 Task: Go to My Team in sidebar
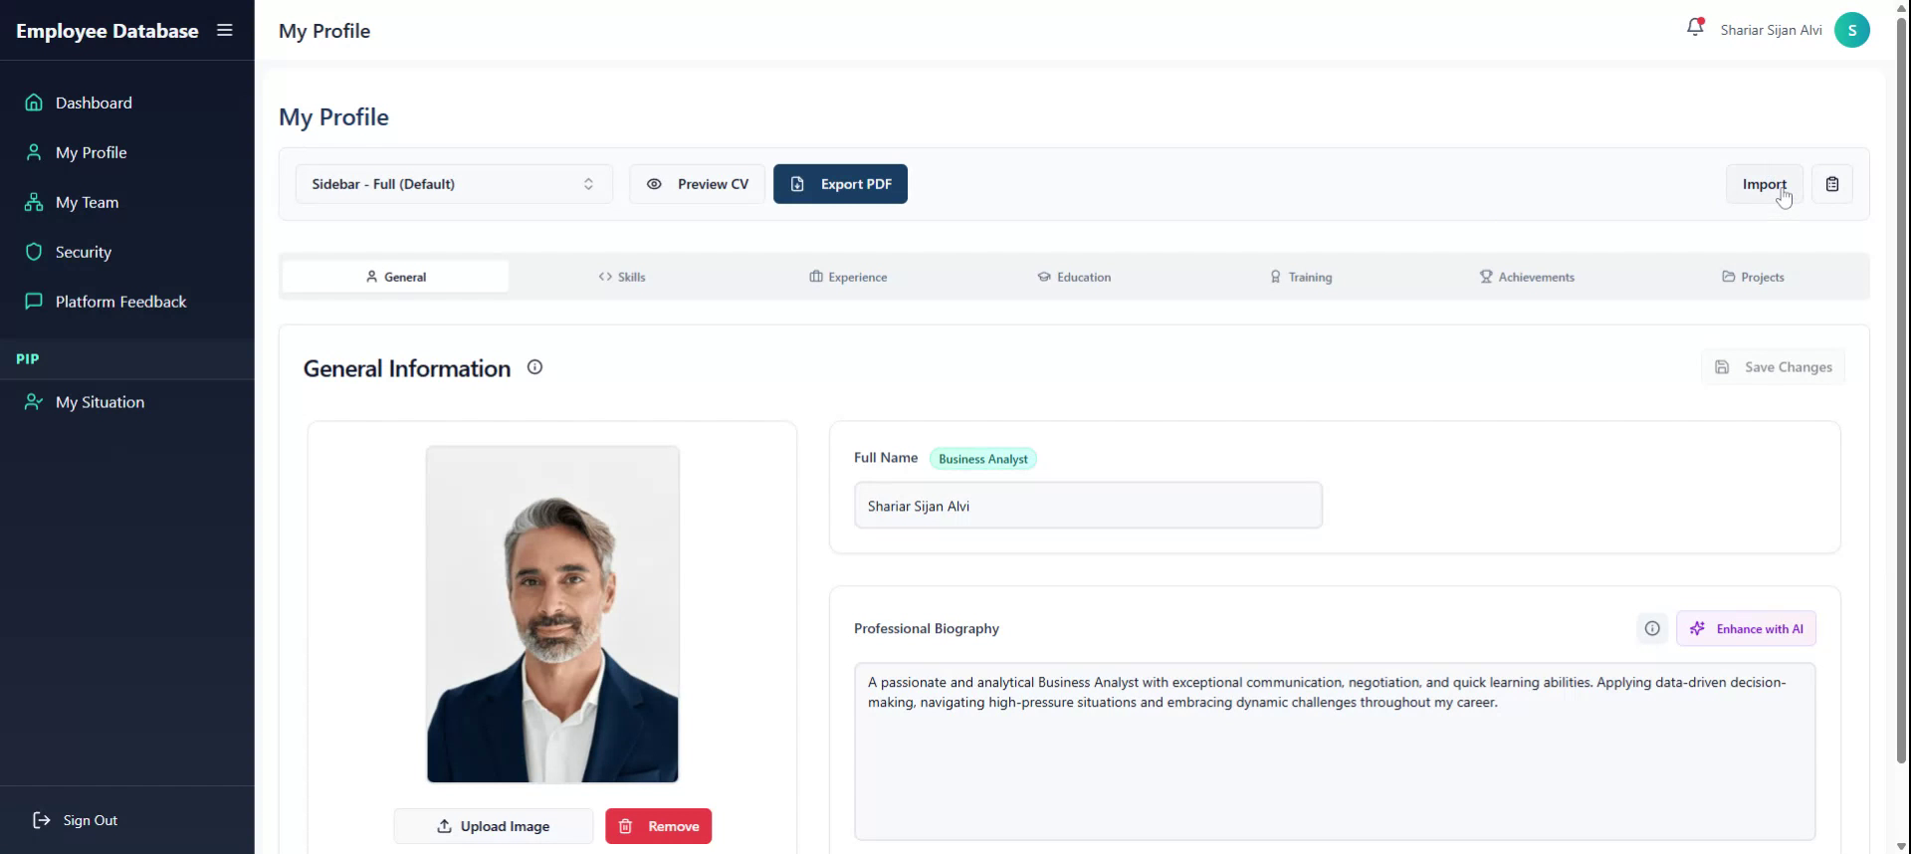(x=87, y=202)
